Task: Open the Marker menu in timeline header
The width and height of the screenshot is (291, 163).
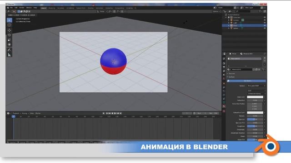Action: pyautogui.click(x=38, y=113)
